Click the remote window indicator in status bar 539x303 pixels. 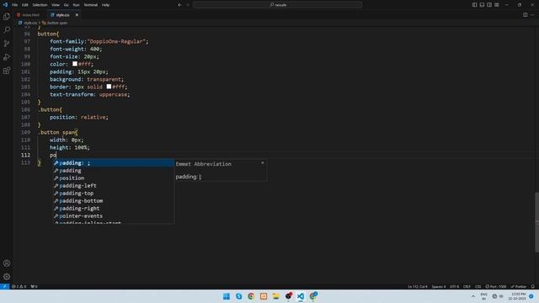tap(4, 286)
